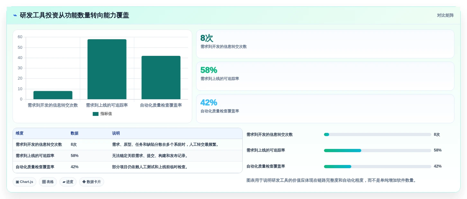Screen dimensions: 467x199
Task: Click the 42% table data cell
Action: [75, 167]
